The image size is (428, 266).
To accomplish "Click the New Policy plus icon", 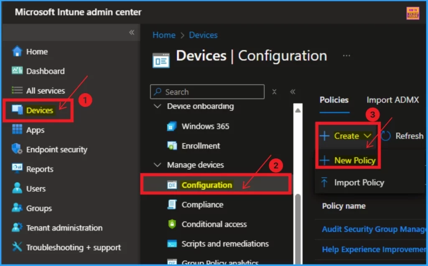I will pos(324,160).
